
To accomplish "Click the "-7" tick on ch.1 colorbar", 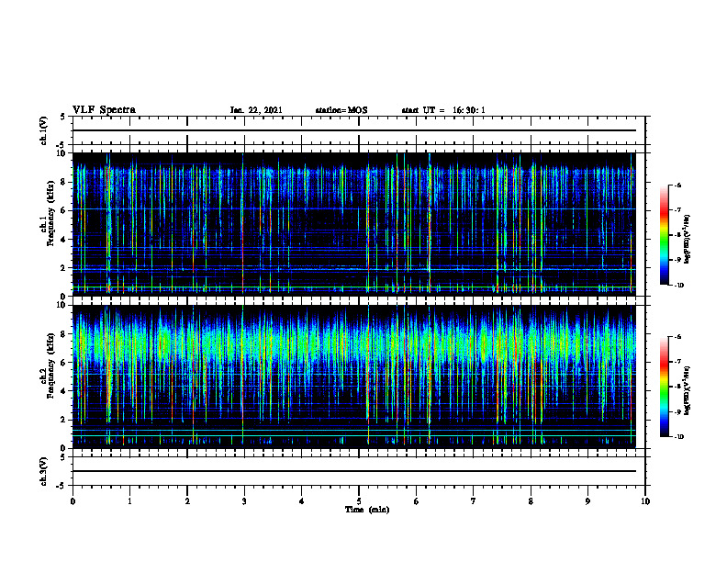I will 677,210.
